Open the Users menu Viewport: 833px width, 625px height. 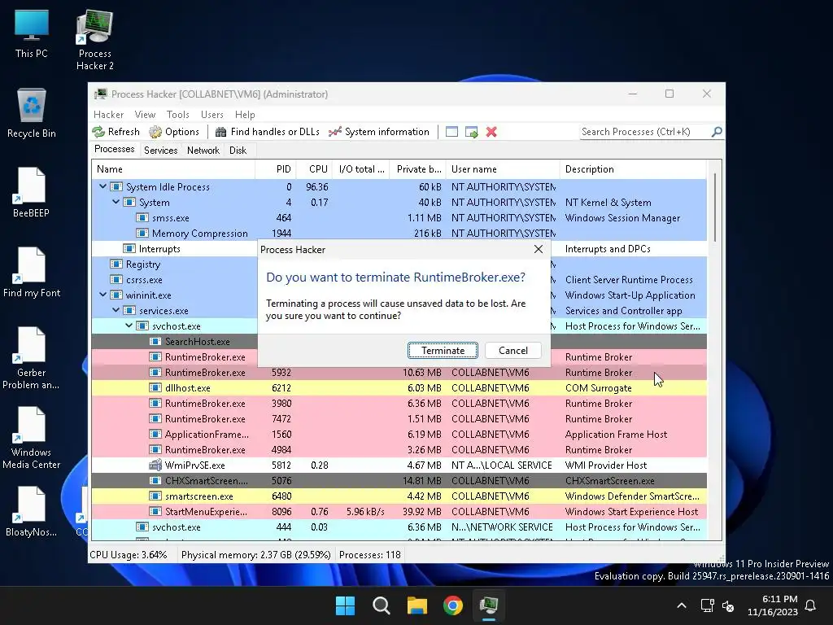click(x=212, y=114)
